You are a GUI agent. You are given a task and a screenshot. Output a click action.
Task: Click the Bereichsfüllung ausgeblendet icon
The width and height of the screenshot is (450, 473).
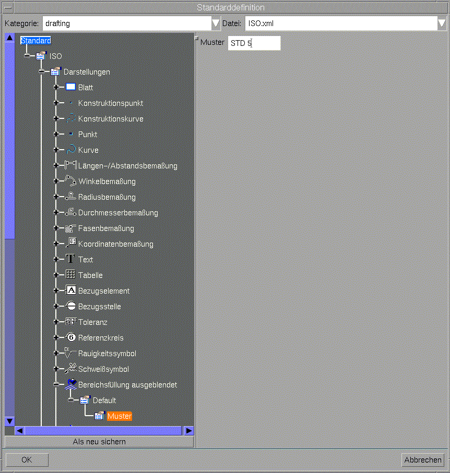pyautogui.click(x=70, y=384)
